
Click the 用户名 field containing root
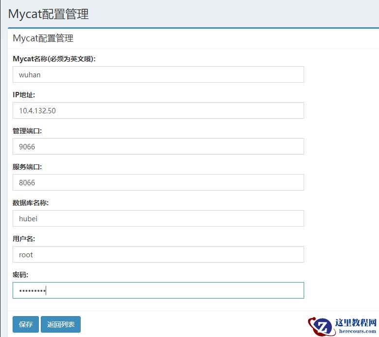tap(158, 254)
